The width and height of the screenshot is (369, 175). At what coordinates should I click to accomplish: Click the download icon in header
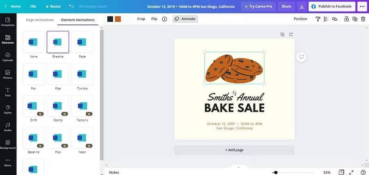tap(302, 6)
